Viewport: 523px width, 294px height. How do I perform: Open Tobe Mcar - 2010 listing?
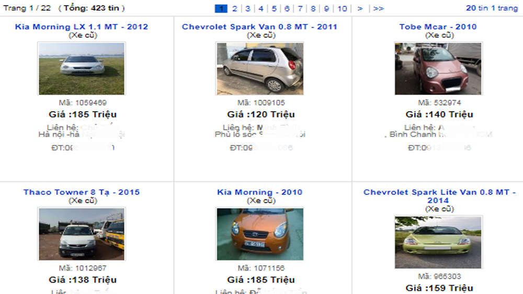(x=438, y=27)
